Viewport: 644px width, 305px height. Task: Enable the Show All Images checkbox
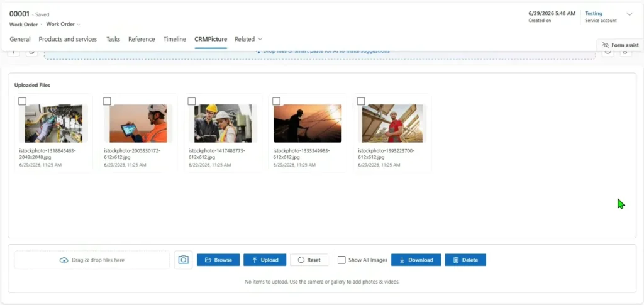[x=341, y=260]
